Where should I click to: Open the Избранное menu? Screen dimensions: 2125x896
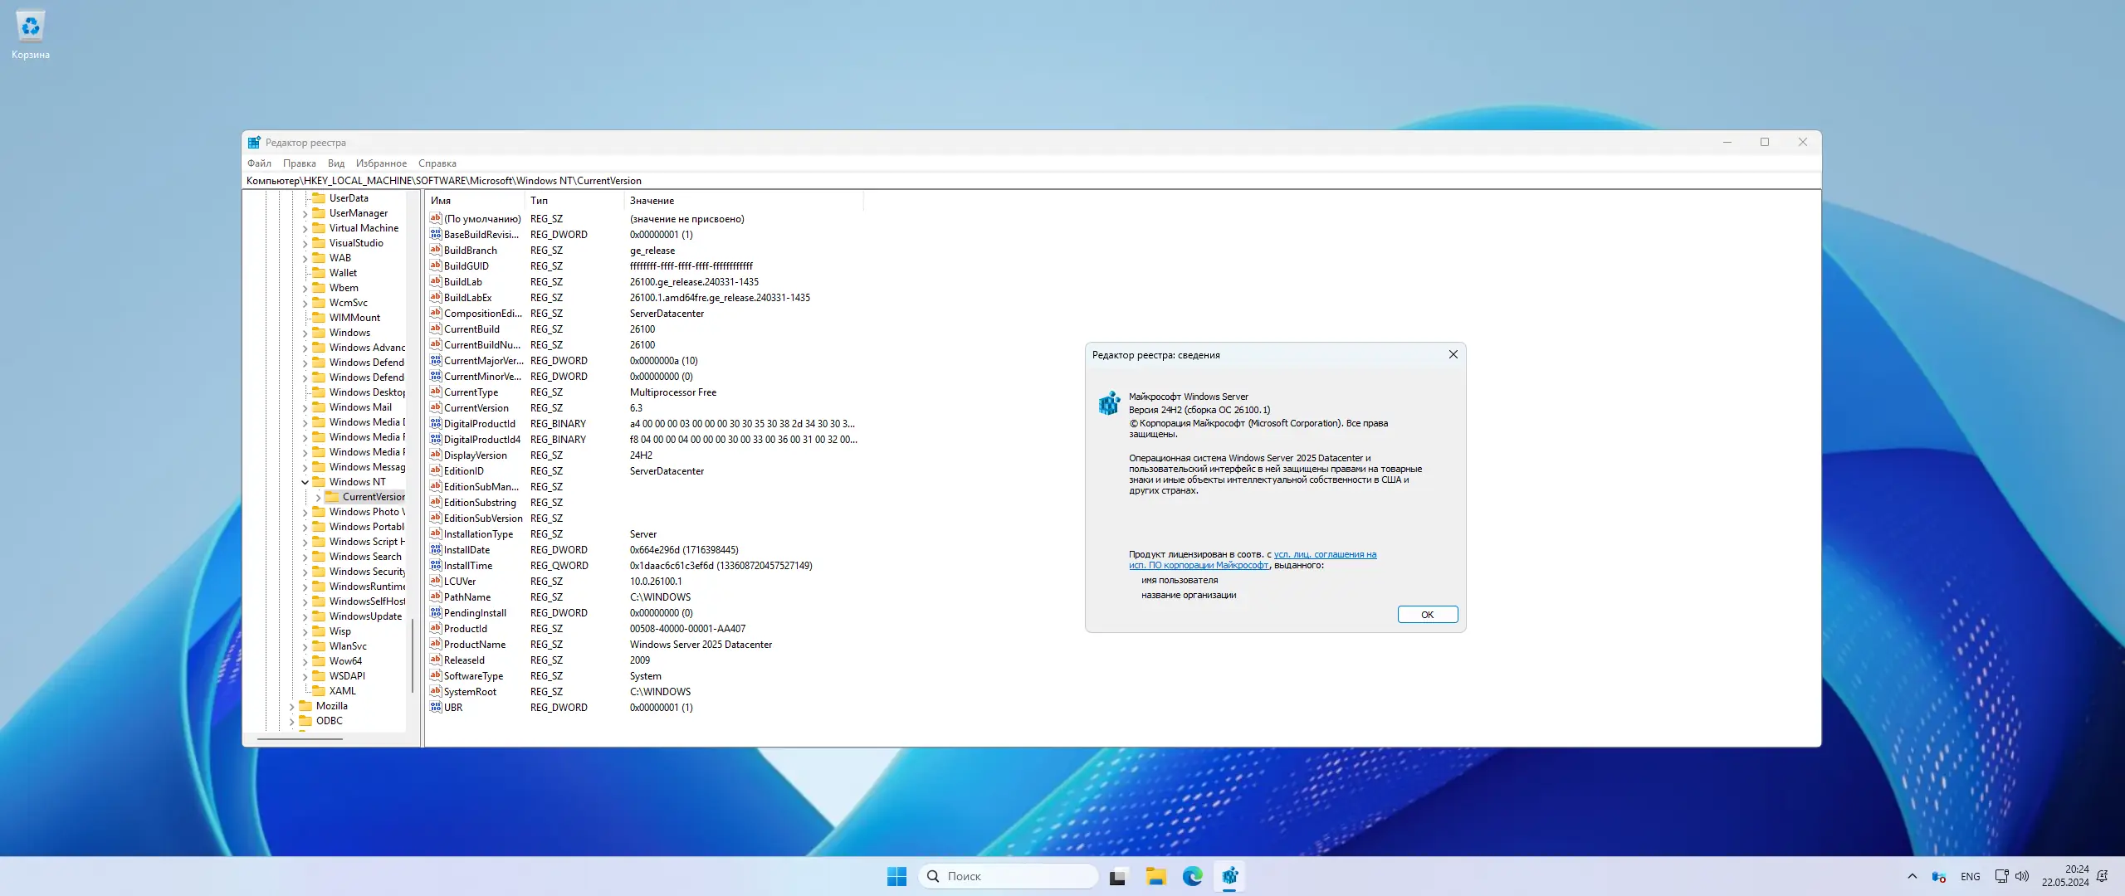click(381, 163)
